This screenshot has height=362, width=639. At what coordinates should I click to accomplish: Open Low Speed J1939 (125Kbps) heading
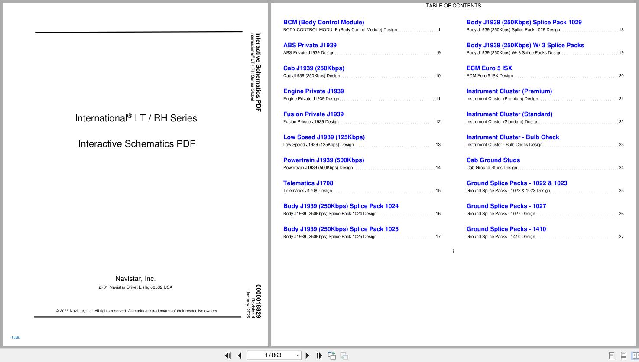324,137
